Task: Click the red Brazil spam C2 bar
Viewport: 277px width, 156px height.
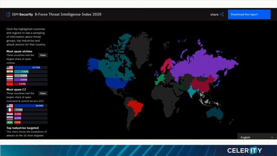Action: [x=17, y=122]
